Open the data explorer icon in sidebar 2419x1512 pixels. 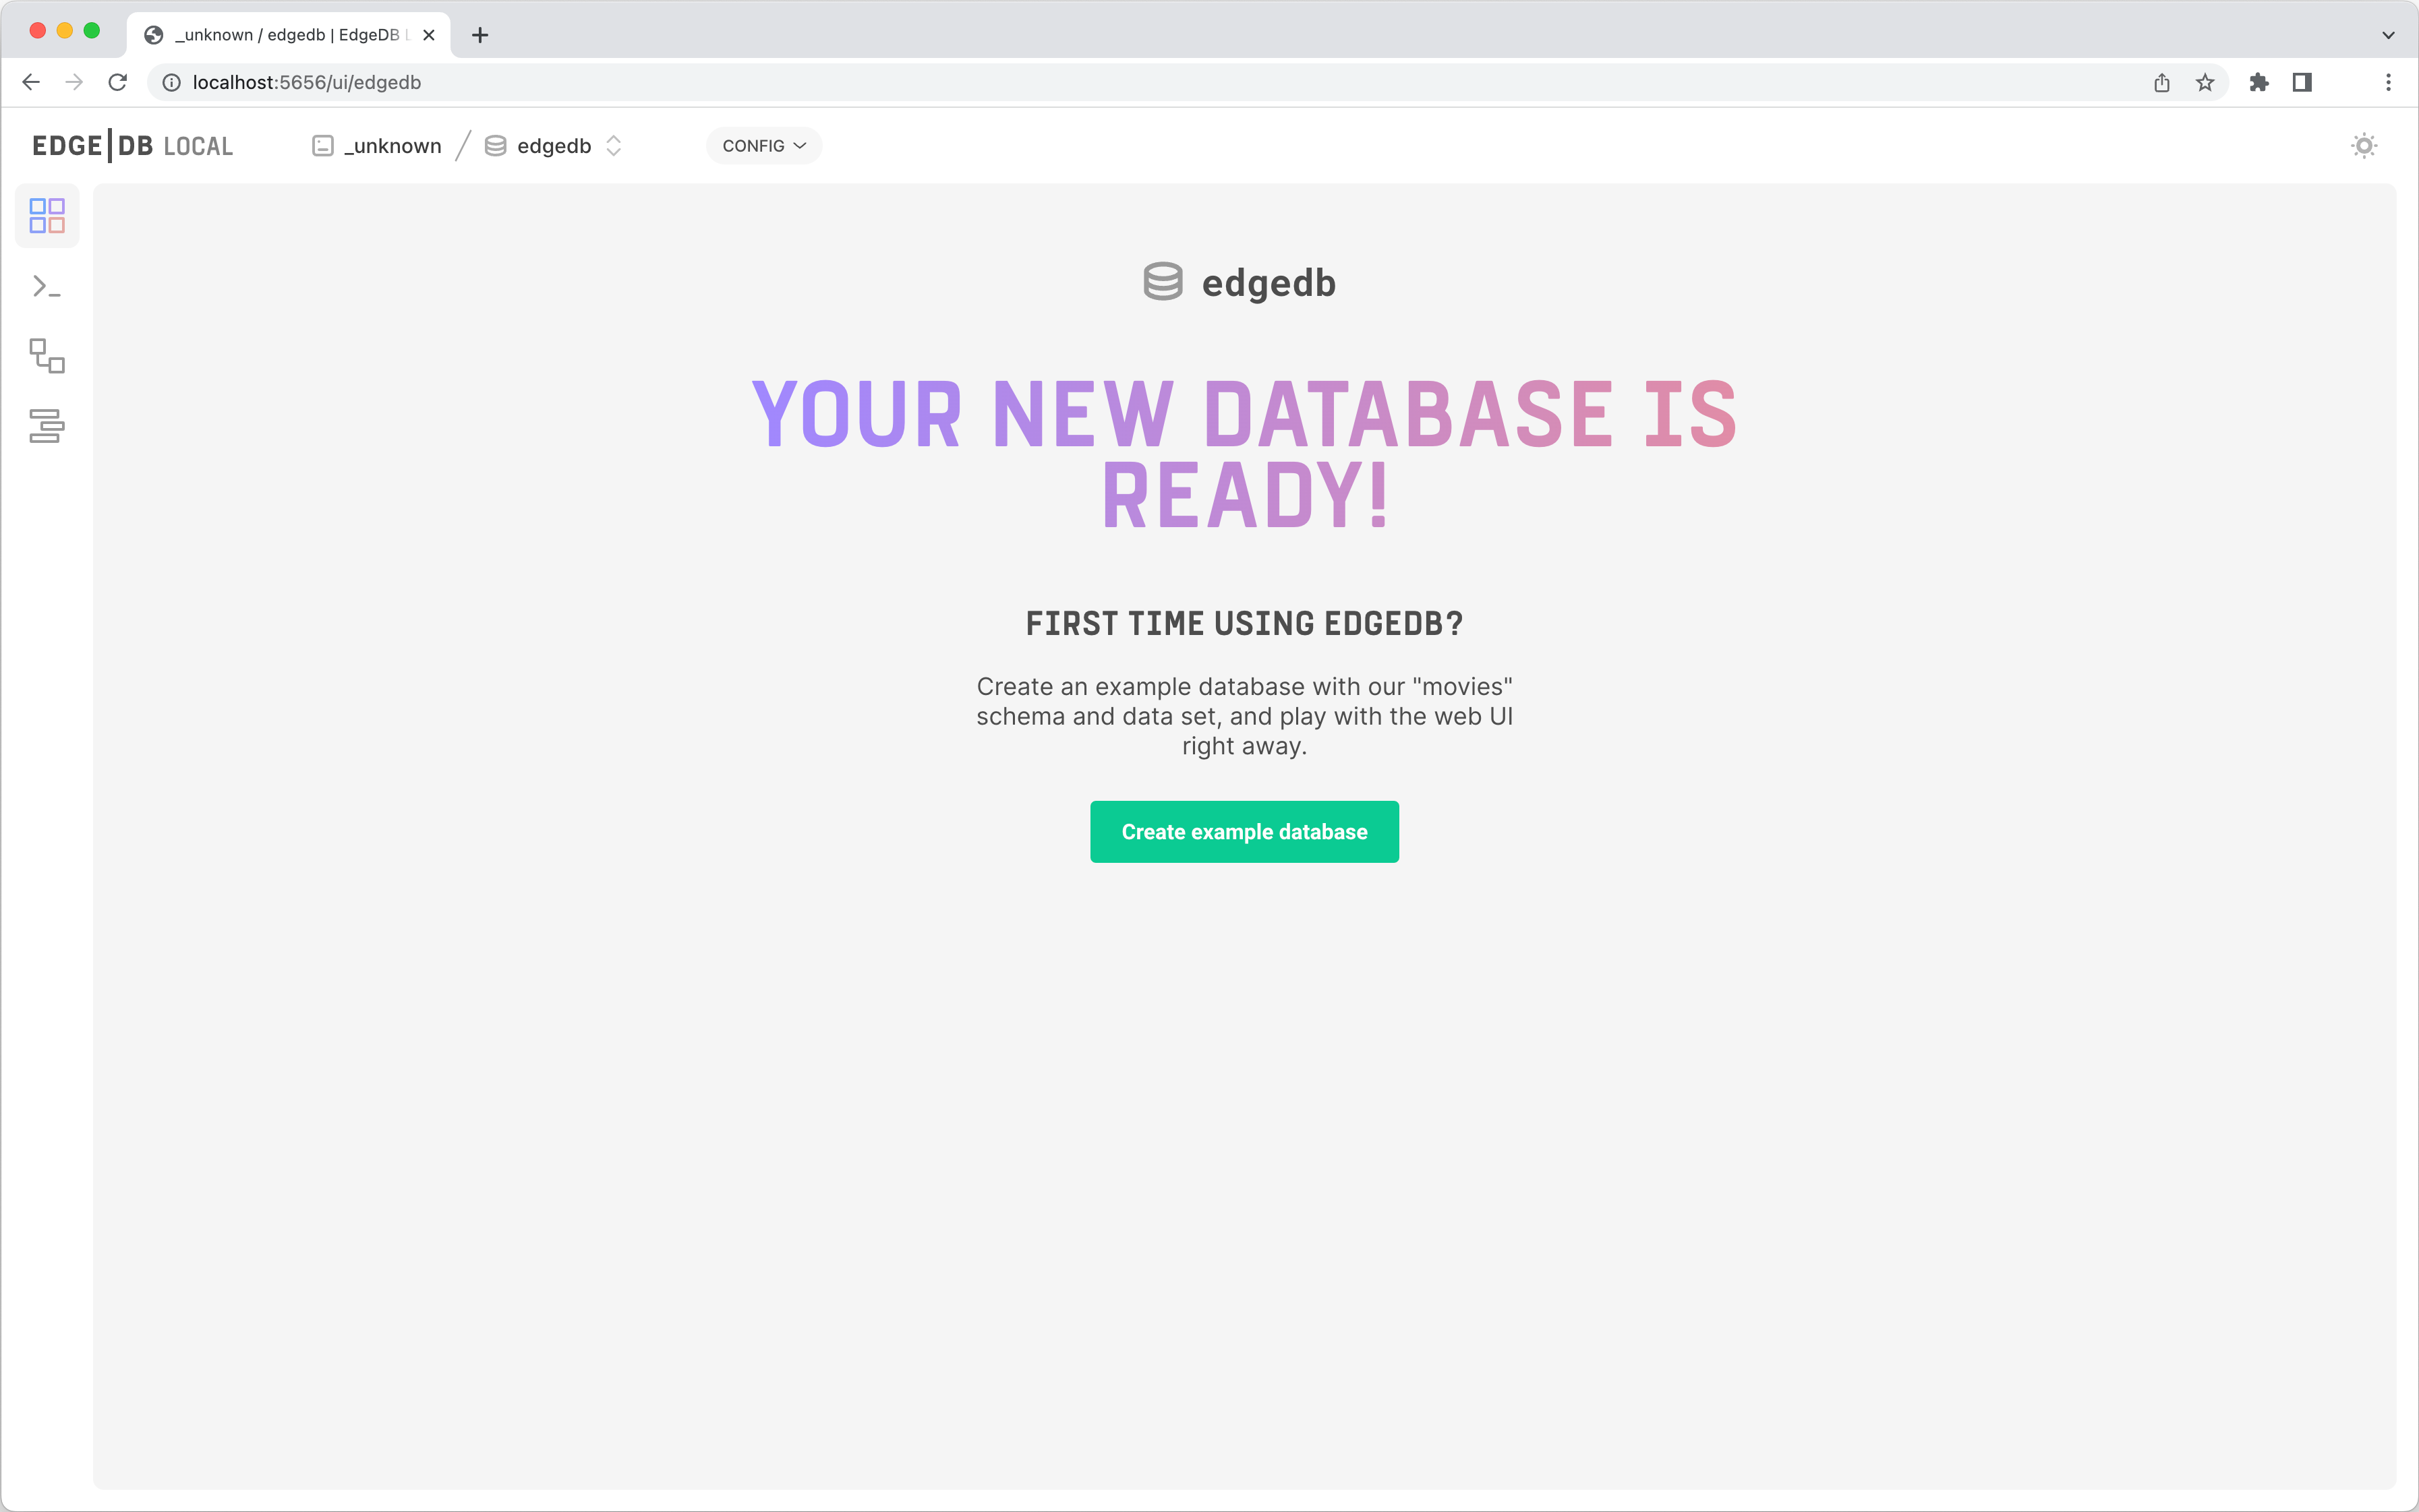tap(47, 426)
